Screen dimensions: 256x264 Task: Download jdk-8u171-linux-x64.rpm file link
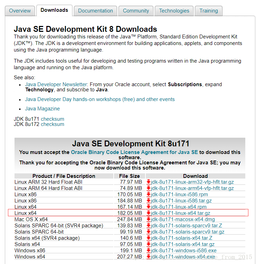[x=179, y=207]
